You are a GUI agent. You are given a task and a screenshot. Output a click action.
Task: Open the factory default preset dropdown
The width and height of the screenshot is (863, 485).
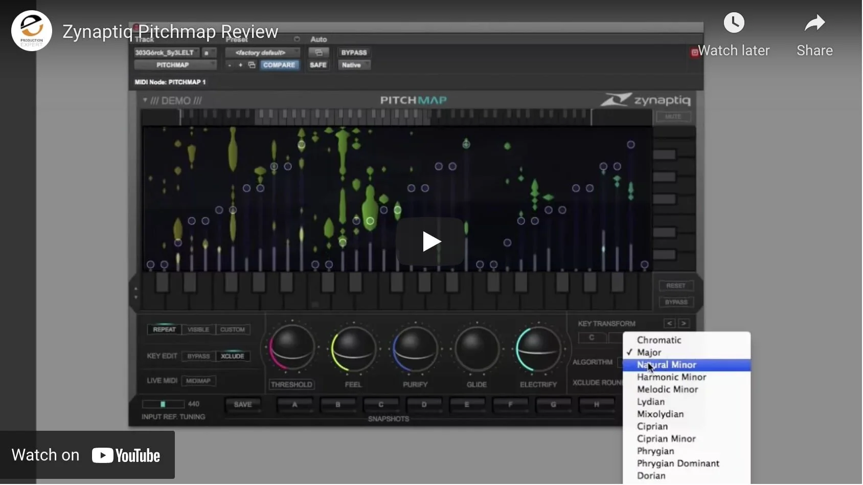pos(263,52)
